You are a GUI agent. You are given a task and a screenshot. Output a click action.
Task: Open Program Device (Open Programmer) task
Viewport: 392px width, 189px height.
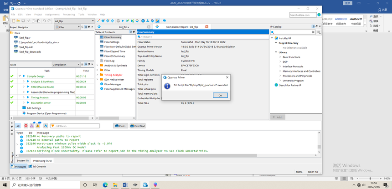[x=46, y=113]
